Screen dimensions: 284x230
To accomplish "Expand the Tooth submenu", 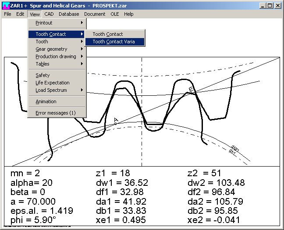I will point(42,42).
